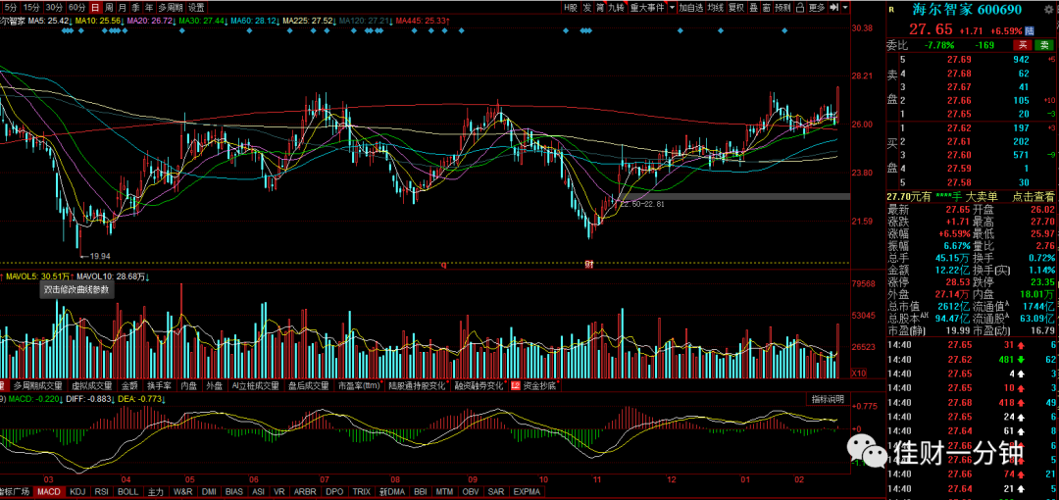Click the red R badge beside stock name
1059x500 pixels.
click(891, 10)
